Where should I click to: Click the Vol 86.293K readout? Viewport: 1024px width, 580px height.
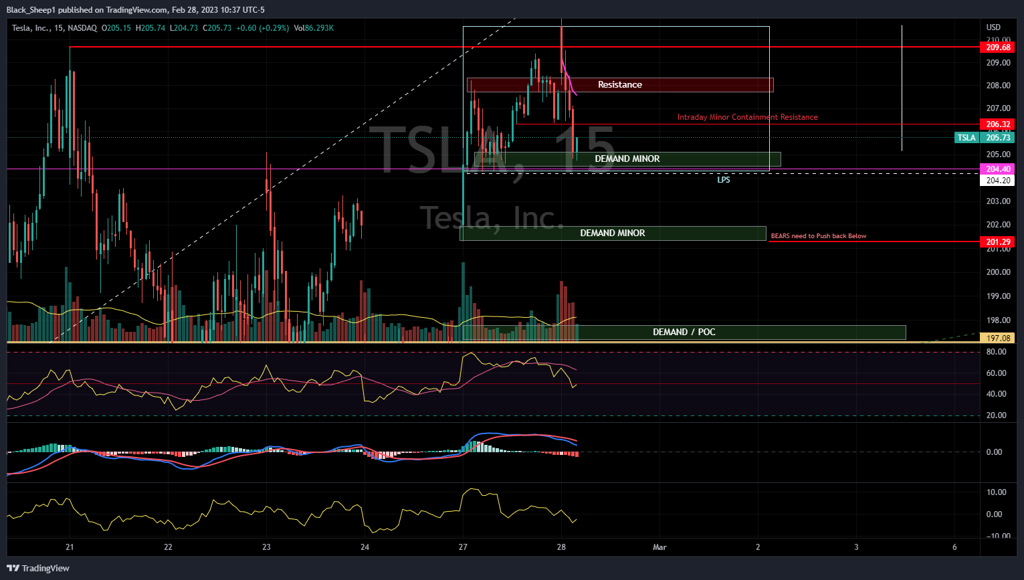tap(314, 28)
